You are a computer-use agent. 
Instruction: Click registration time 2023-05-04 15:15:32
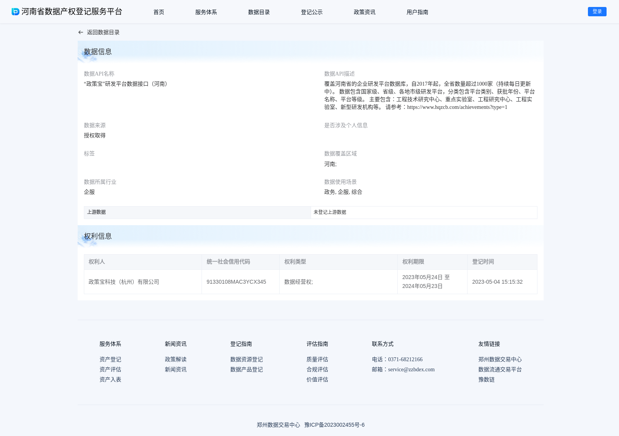tap(497, 282)
